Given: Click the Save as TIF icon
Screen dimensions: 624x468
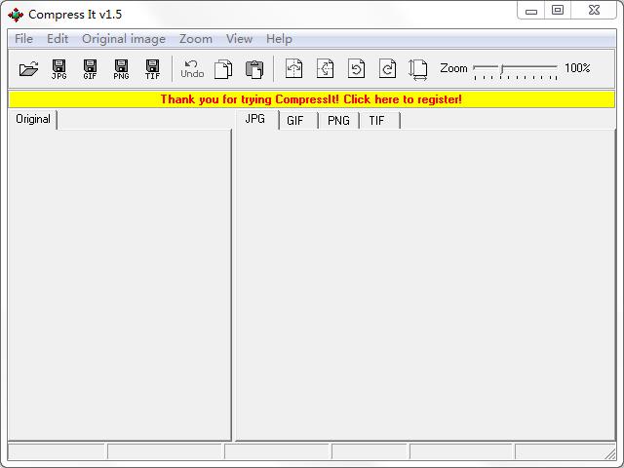Looking at the screenshot, I should [x=152, y=69].
